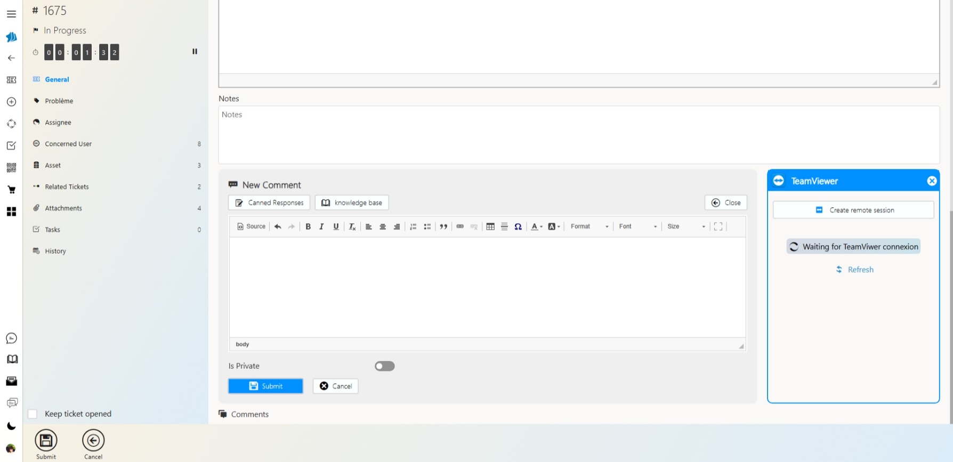Expand the Size dropdown
The image size is (953, 462).
point(686,226)
